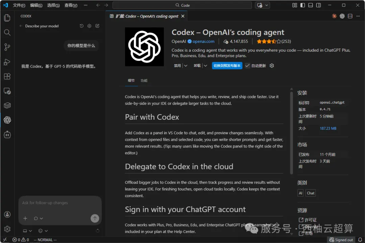Image resolution: width=365 pixels, height=243 pixels.
Task: Click the 禁用 disable button
Action: (x=177, y=65)
